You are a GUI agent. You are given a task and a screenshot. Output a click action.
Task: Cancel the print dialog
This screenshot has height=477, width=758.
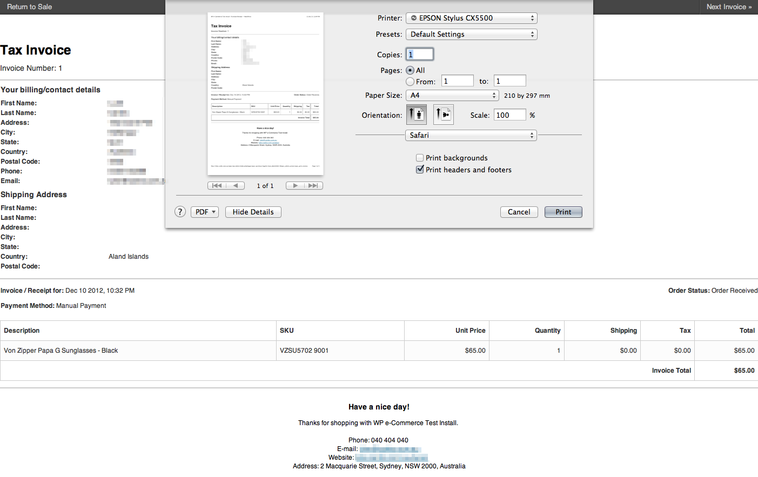tap(519, 212)
